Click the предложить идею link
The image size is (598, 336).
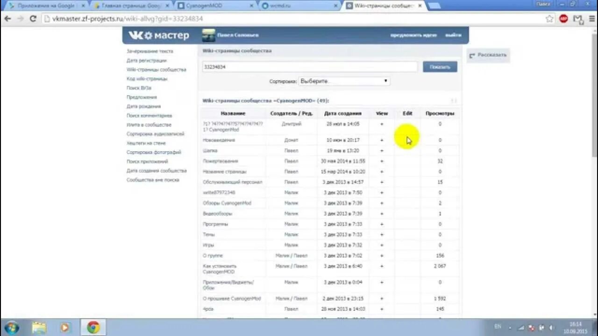click(413, 35)
